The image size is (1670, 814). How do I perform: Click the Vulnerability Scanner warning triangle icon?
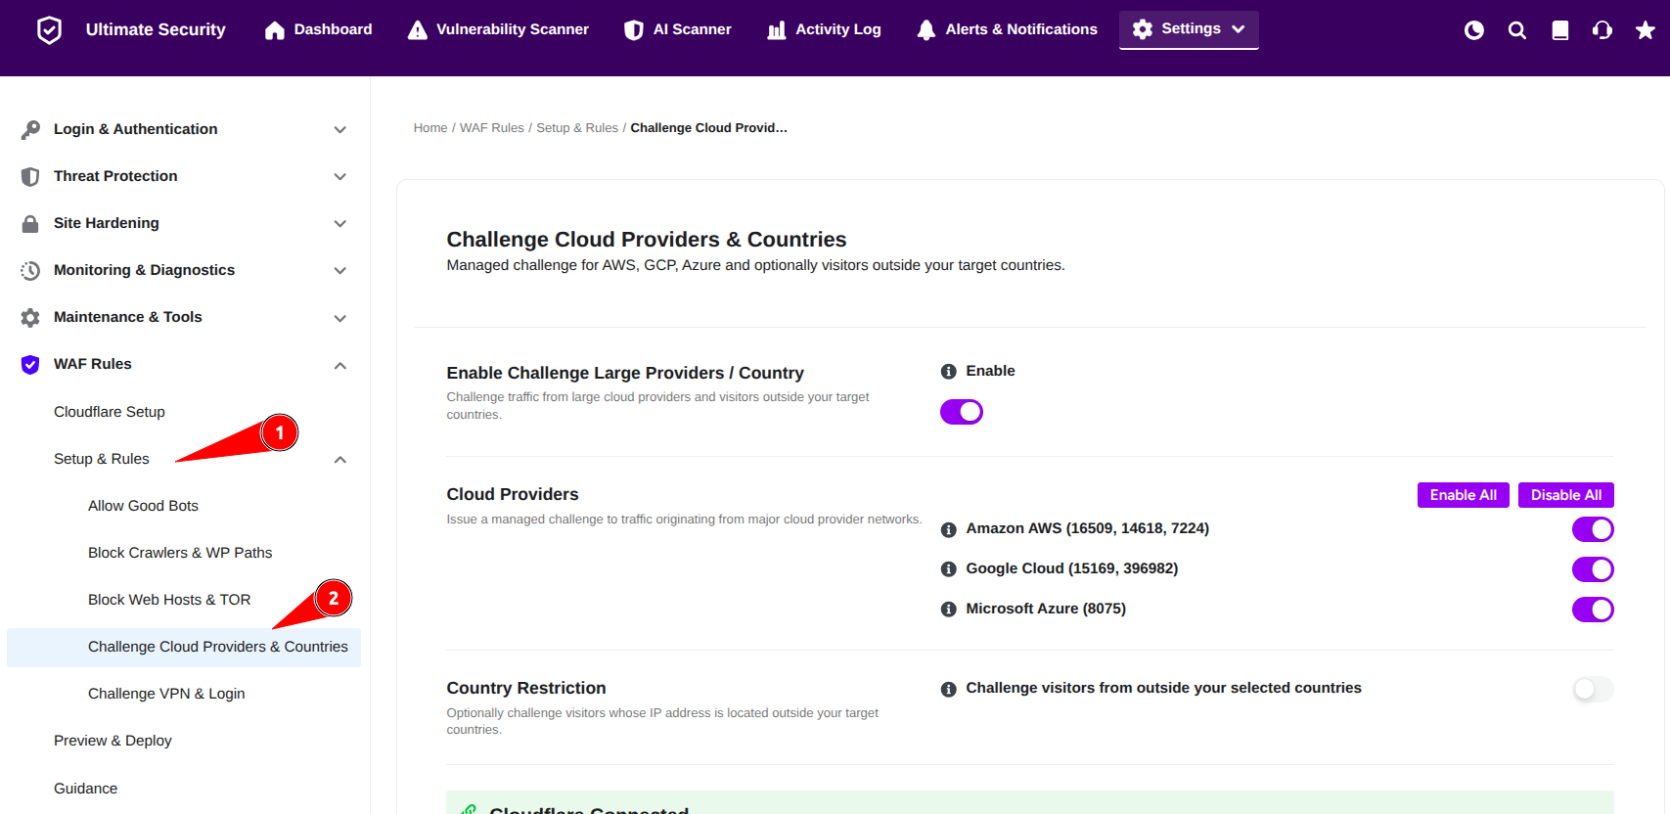[418, 30]
